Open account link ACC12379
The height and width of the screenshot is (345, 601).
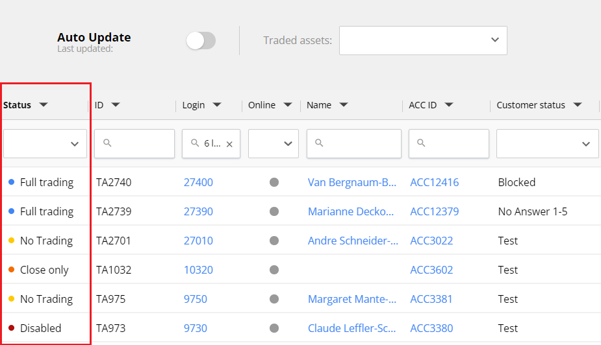pyautogui.click(x=434, y=211)
